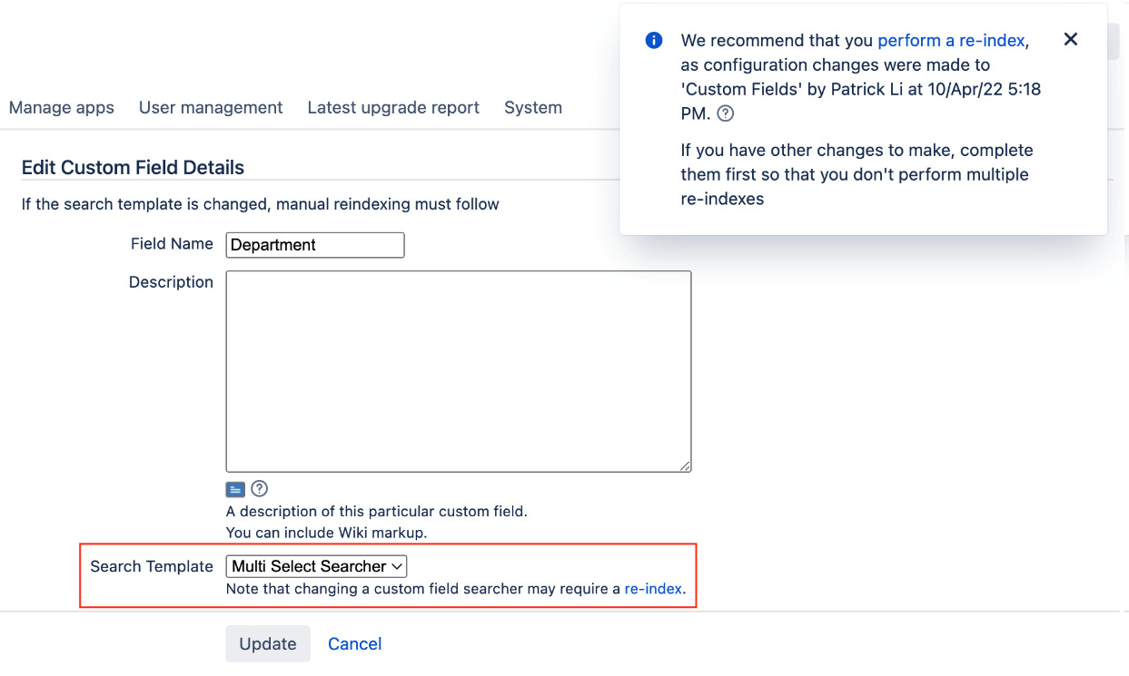Cancel editing custom field details

pos(354,643)
